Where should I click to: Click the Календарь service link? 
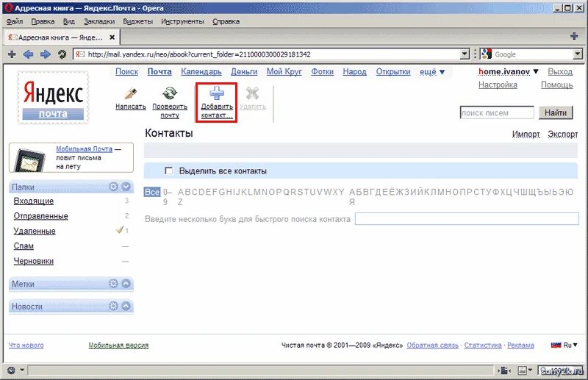tap(201, 71)
